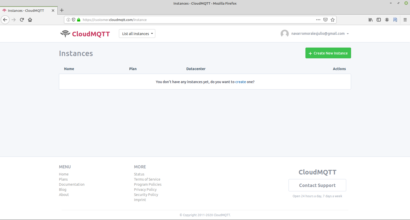Follow the 'create' link in empty message
The width and height of the screenshot is (410, 220).
241,82
